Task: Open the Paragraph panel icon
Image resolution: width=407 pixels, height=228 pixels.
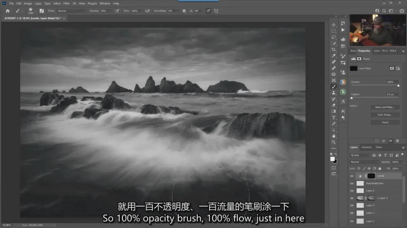Action: (343, 118)
